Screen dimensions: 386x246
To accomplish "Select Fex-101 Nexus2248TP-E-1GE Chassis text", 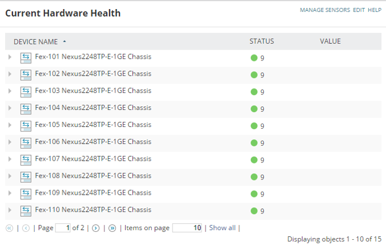I will click(93, 57).
